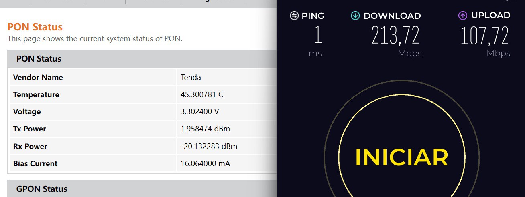Image resolution: width=525 pixels, height=197 pixels.
Task: Select the GPON Status section header
Action: (42, 189)
